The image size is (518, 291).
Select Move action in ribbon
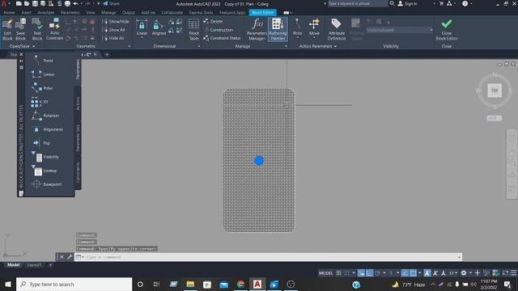point(314,27)
